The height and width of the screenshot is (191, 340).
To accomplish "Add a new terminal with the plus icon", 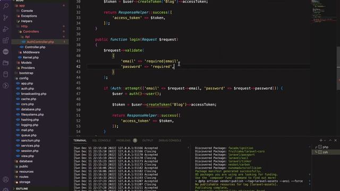I will 321,140.
